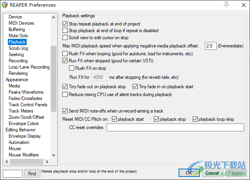Toggle Reset MIDI CC on playback loop/skip
This screenshot has height=180, width=250.
195,119
